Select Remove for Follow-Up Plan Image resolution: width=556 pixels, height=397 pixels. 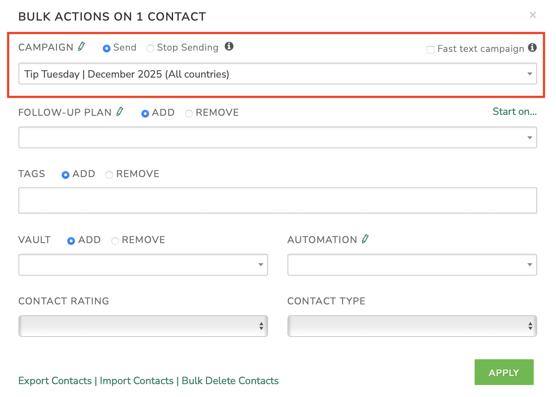click(189, 114)
